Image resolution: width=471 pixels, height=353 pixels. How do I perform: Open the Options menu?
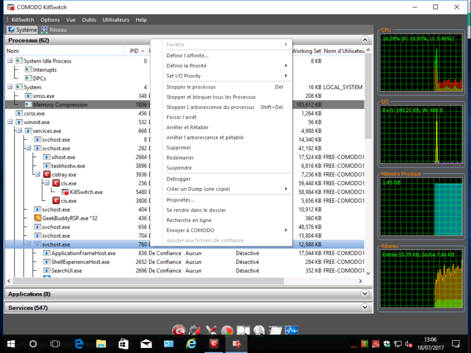[50, 20]
